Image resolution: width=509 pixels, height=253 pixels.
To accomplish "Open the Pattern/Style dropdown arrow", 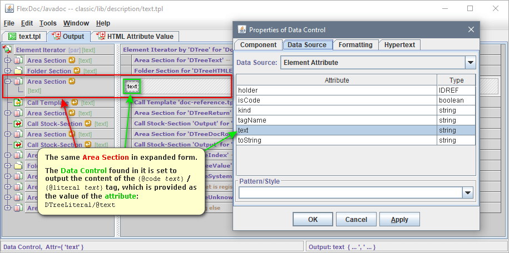I will click(x=468, y=193).
